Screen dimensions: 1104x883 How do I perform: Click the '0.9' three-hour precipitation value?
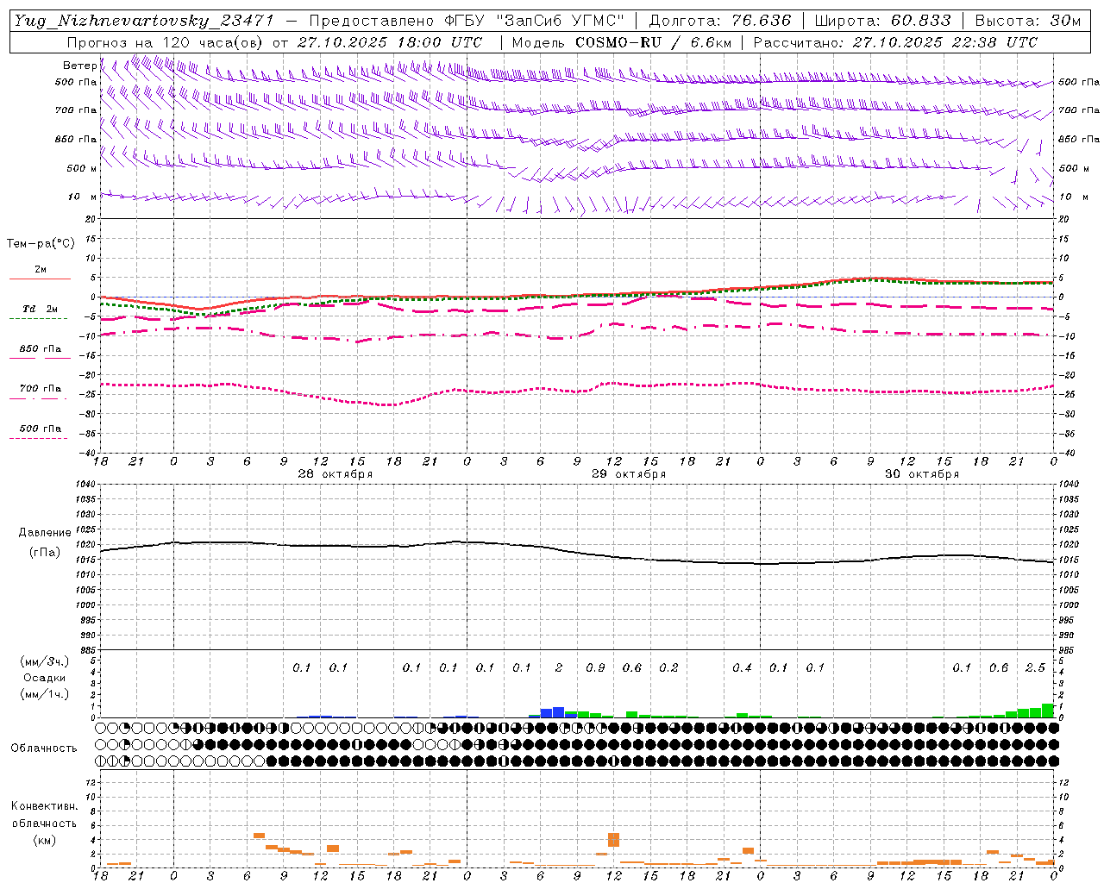point(595,667)
